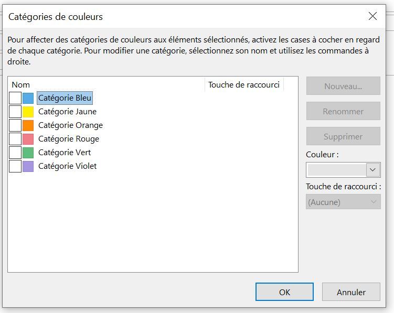Select the Catégorie Rouge name
This screenshot has height=313, width=394.
coord(68,139)
